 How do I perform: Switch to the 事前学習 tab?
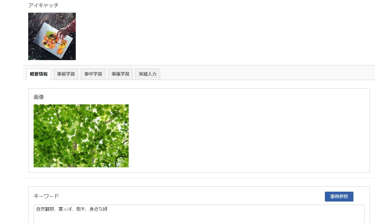click(x=66, y=74)
